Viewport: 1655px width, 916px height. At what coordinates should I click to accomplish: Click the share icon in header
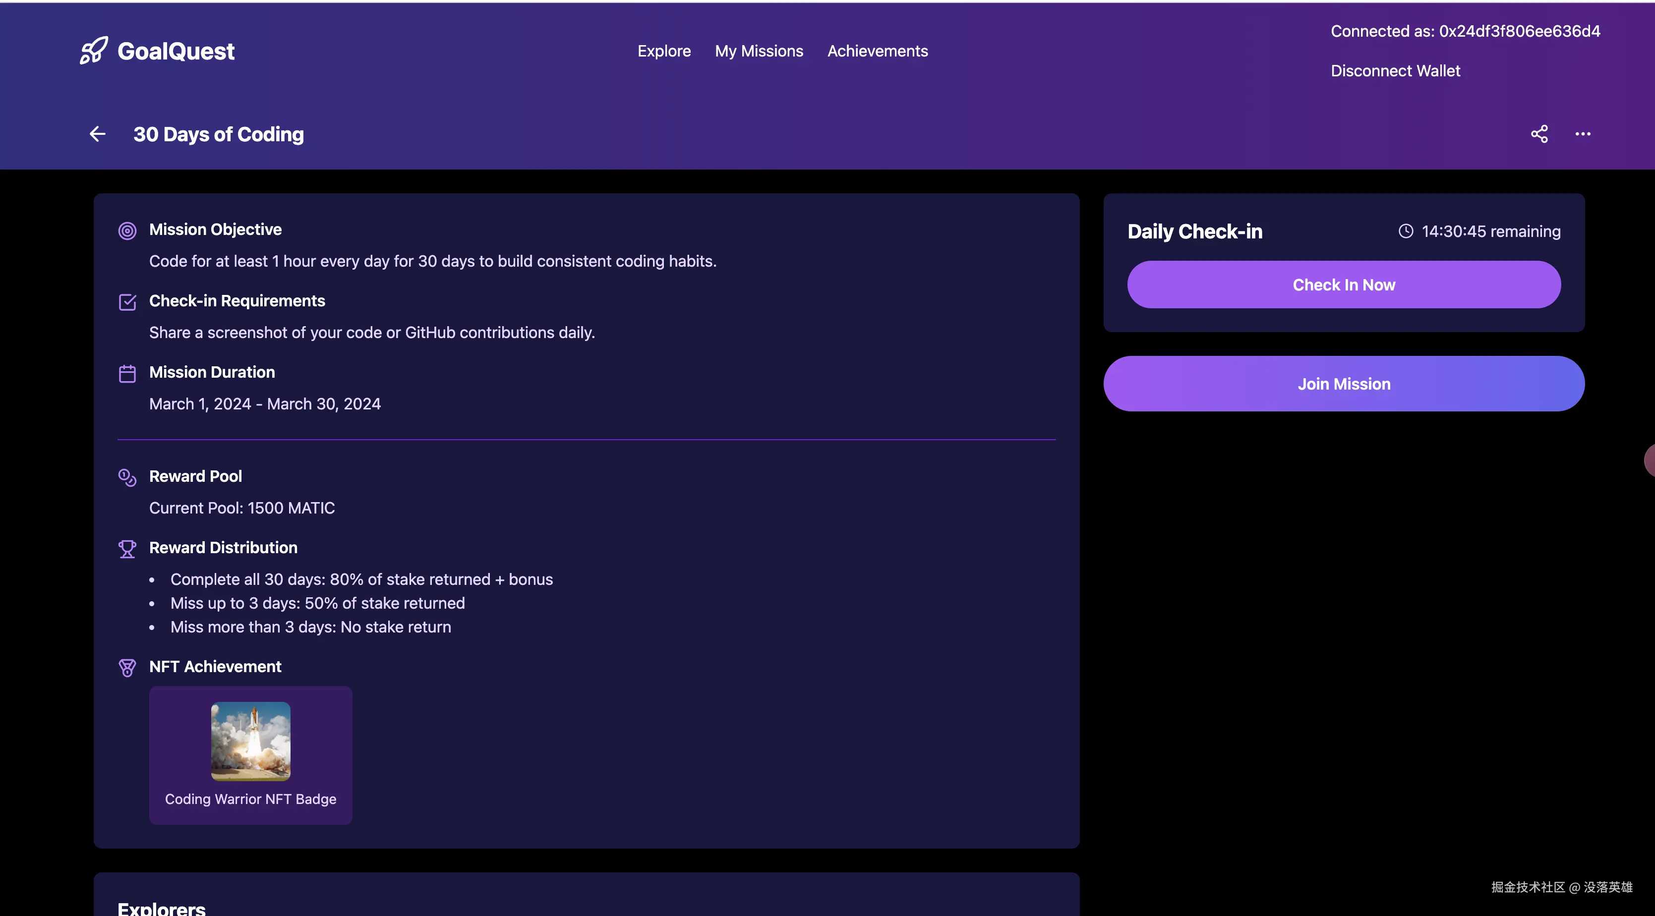click(1538, 134)
